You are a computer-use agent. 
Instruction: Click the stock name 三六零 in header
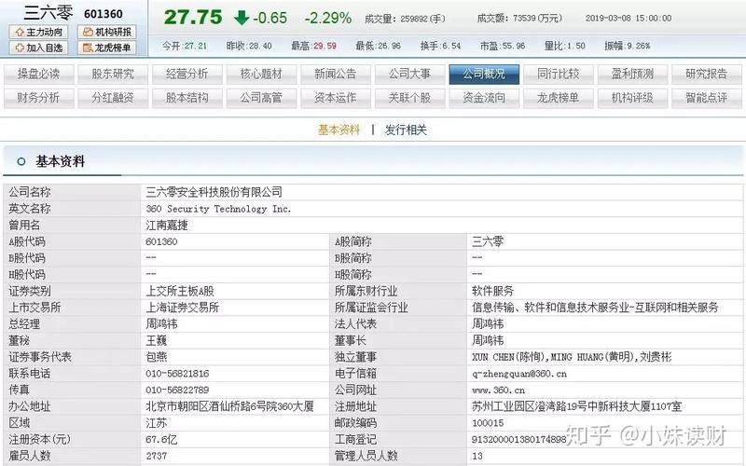48,12
